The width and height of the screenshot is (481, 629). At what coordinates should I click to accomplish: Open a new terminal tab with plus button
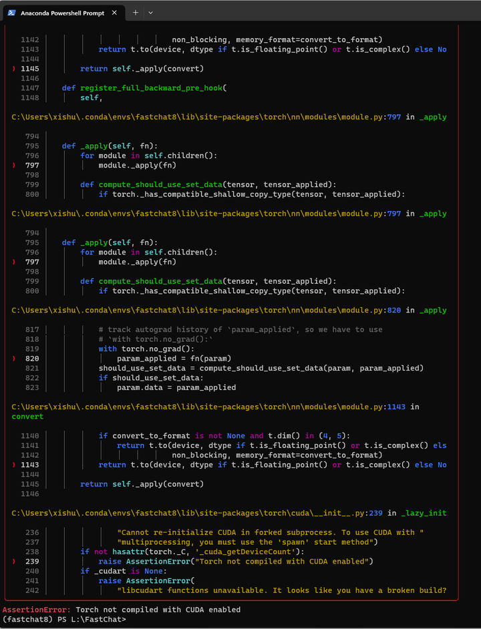[136, 13]
